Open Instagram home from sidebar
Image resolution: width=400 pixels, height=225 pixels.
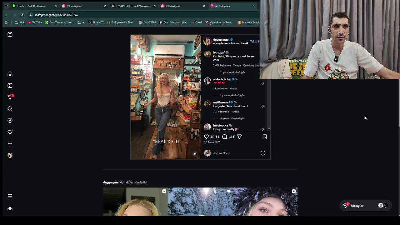pos(10,74)
